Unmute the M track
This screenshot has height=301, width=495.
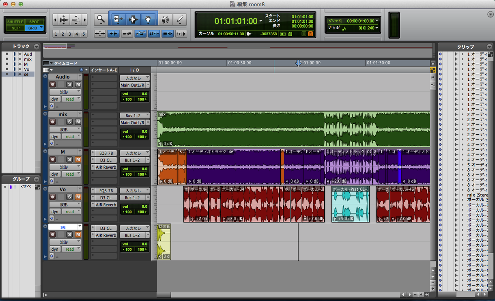click(x=78, y=159)
